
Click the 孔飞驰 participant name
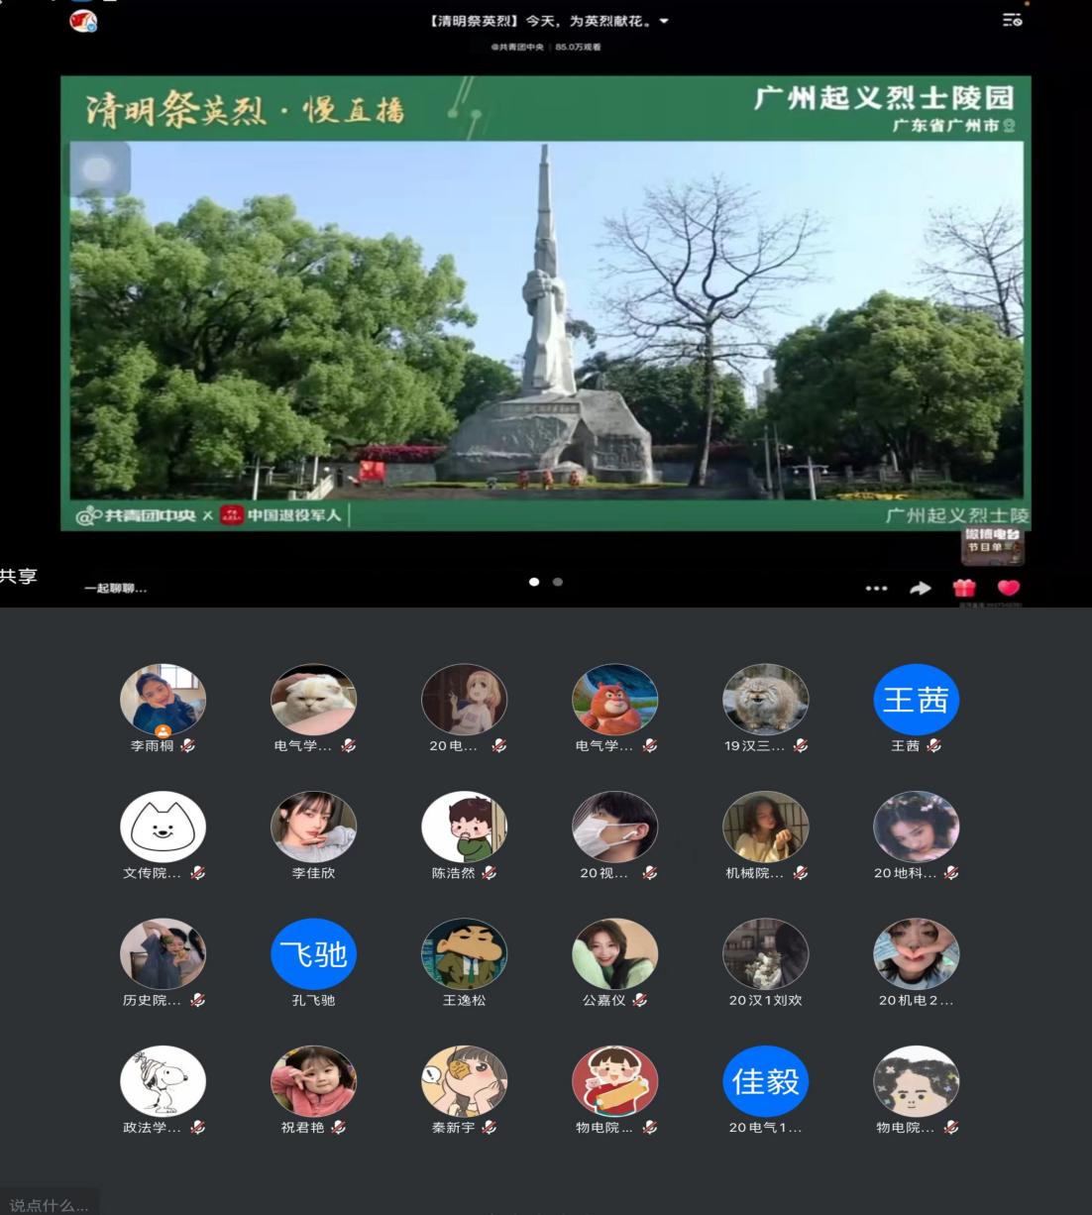[313, 1000]
